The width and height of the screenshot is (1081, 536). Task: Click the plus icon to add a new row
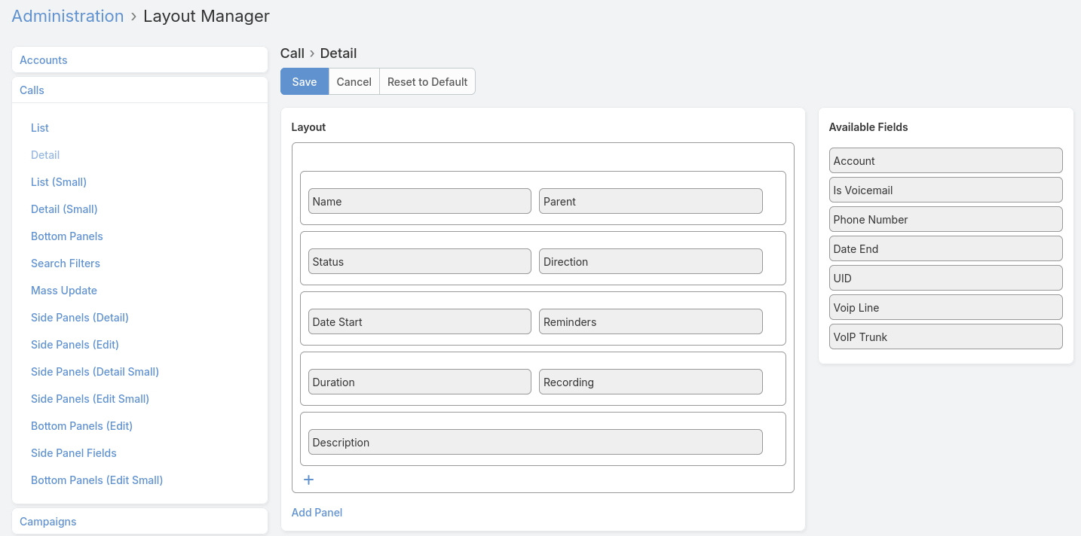pos(308,480)
